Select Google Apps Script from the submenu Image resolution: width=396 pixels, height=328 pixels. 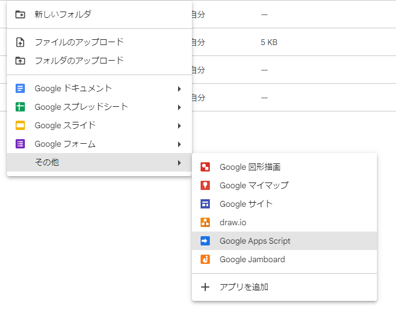tap(255, 241)
